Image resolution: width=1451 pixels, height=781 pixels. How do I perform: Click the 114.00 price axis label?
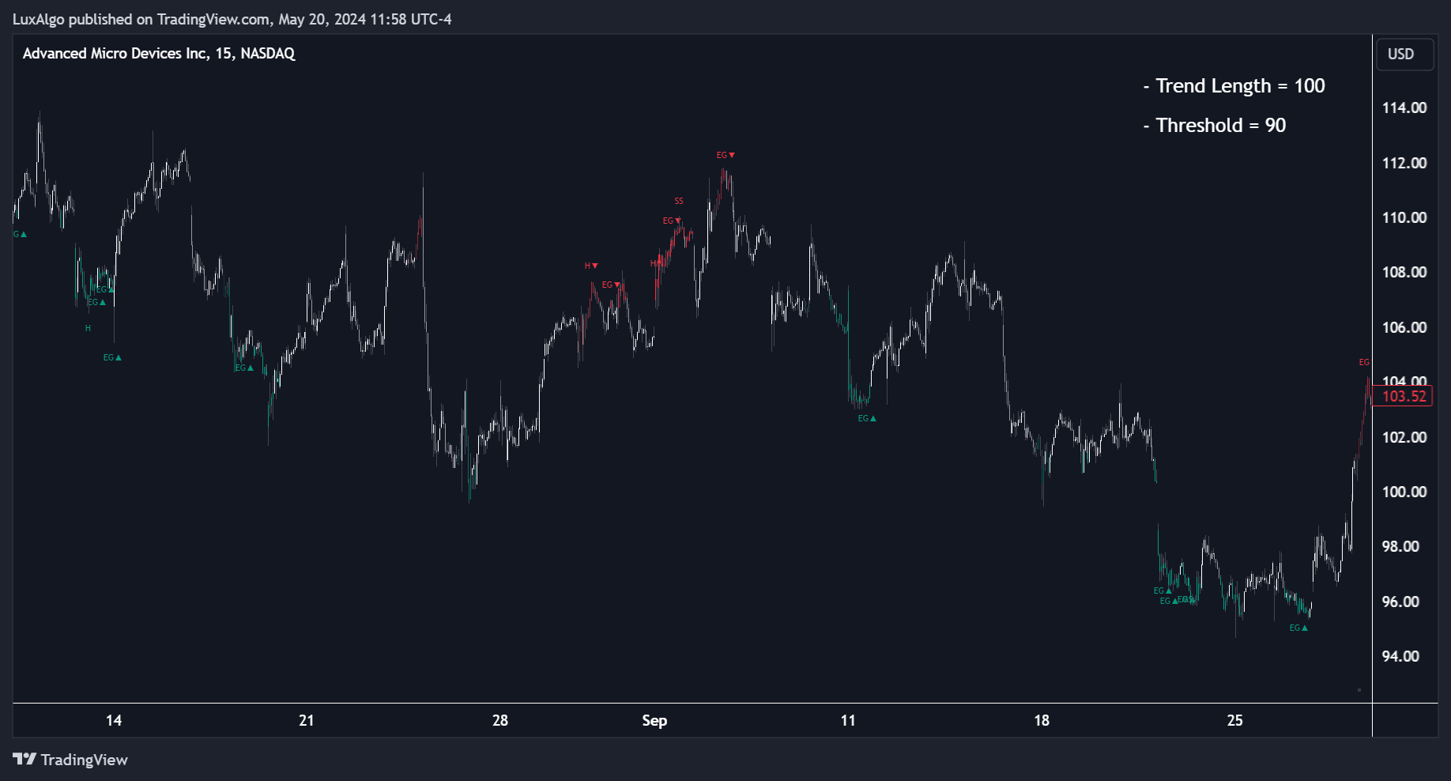coord(1404,108)
